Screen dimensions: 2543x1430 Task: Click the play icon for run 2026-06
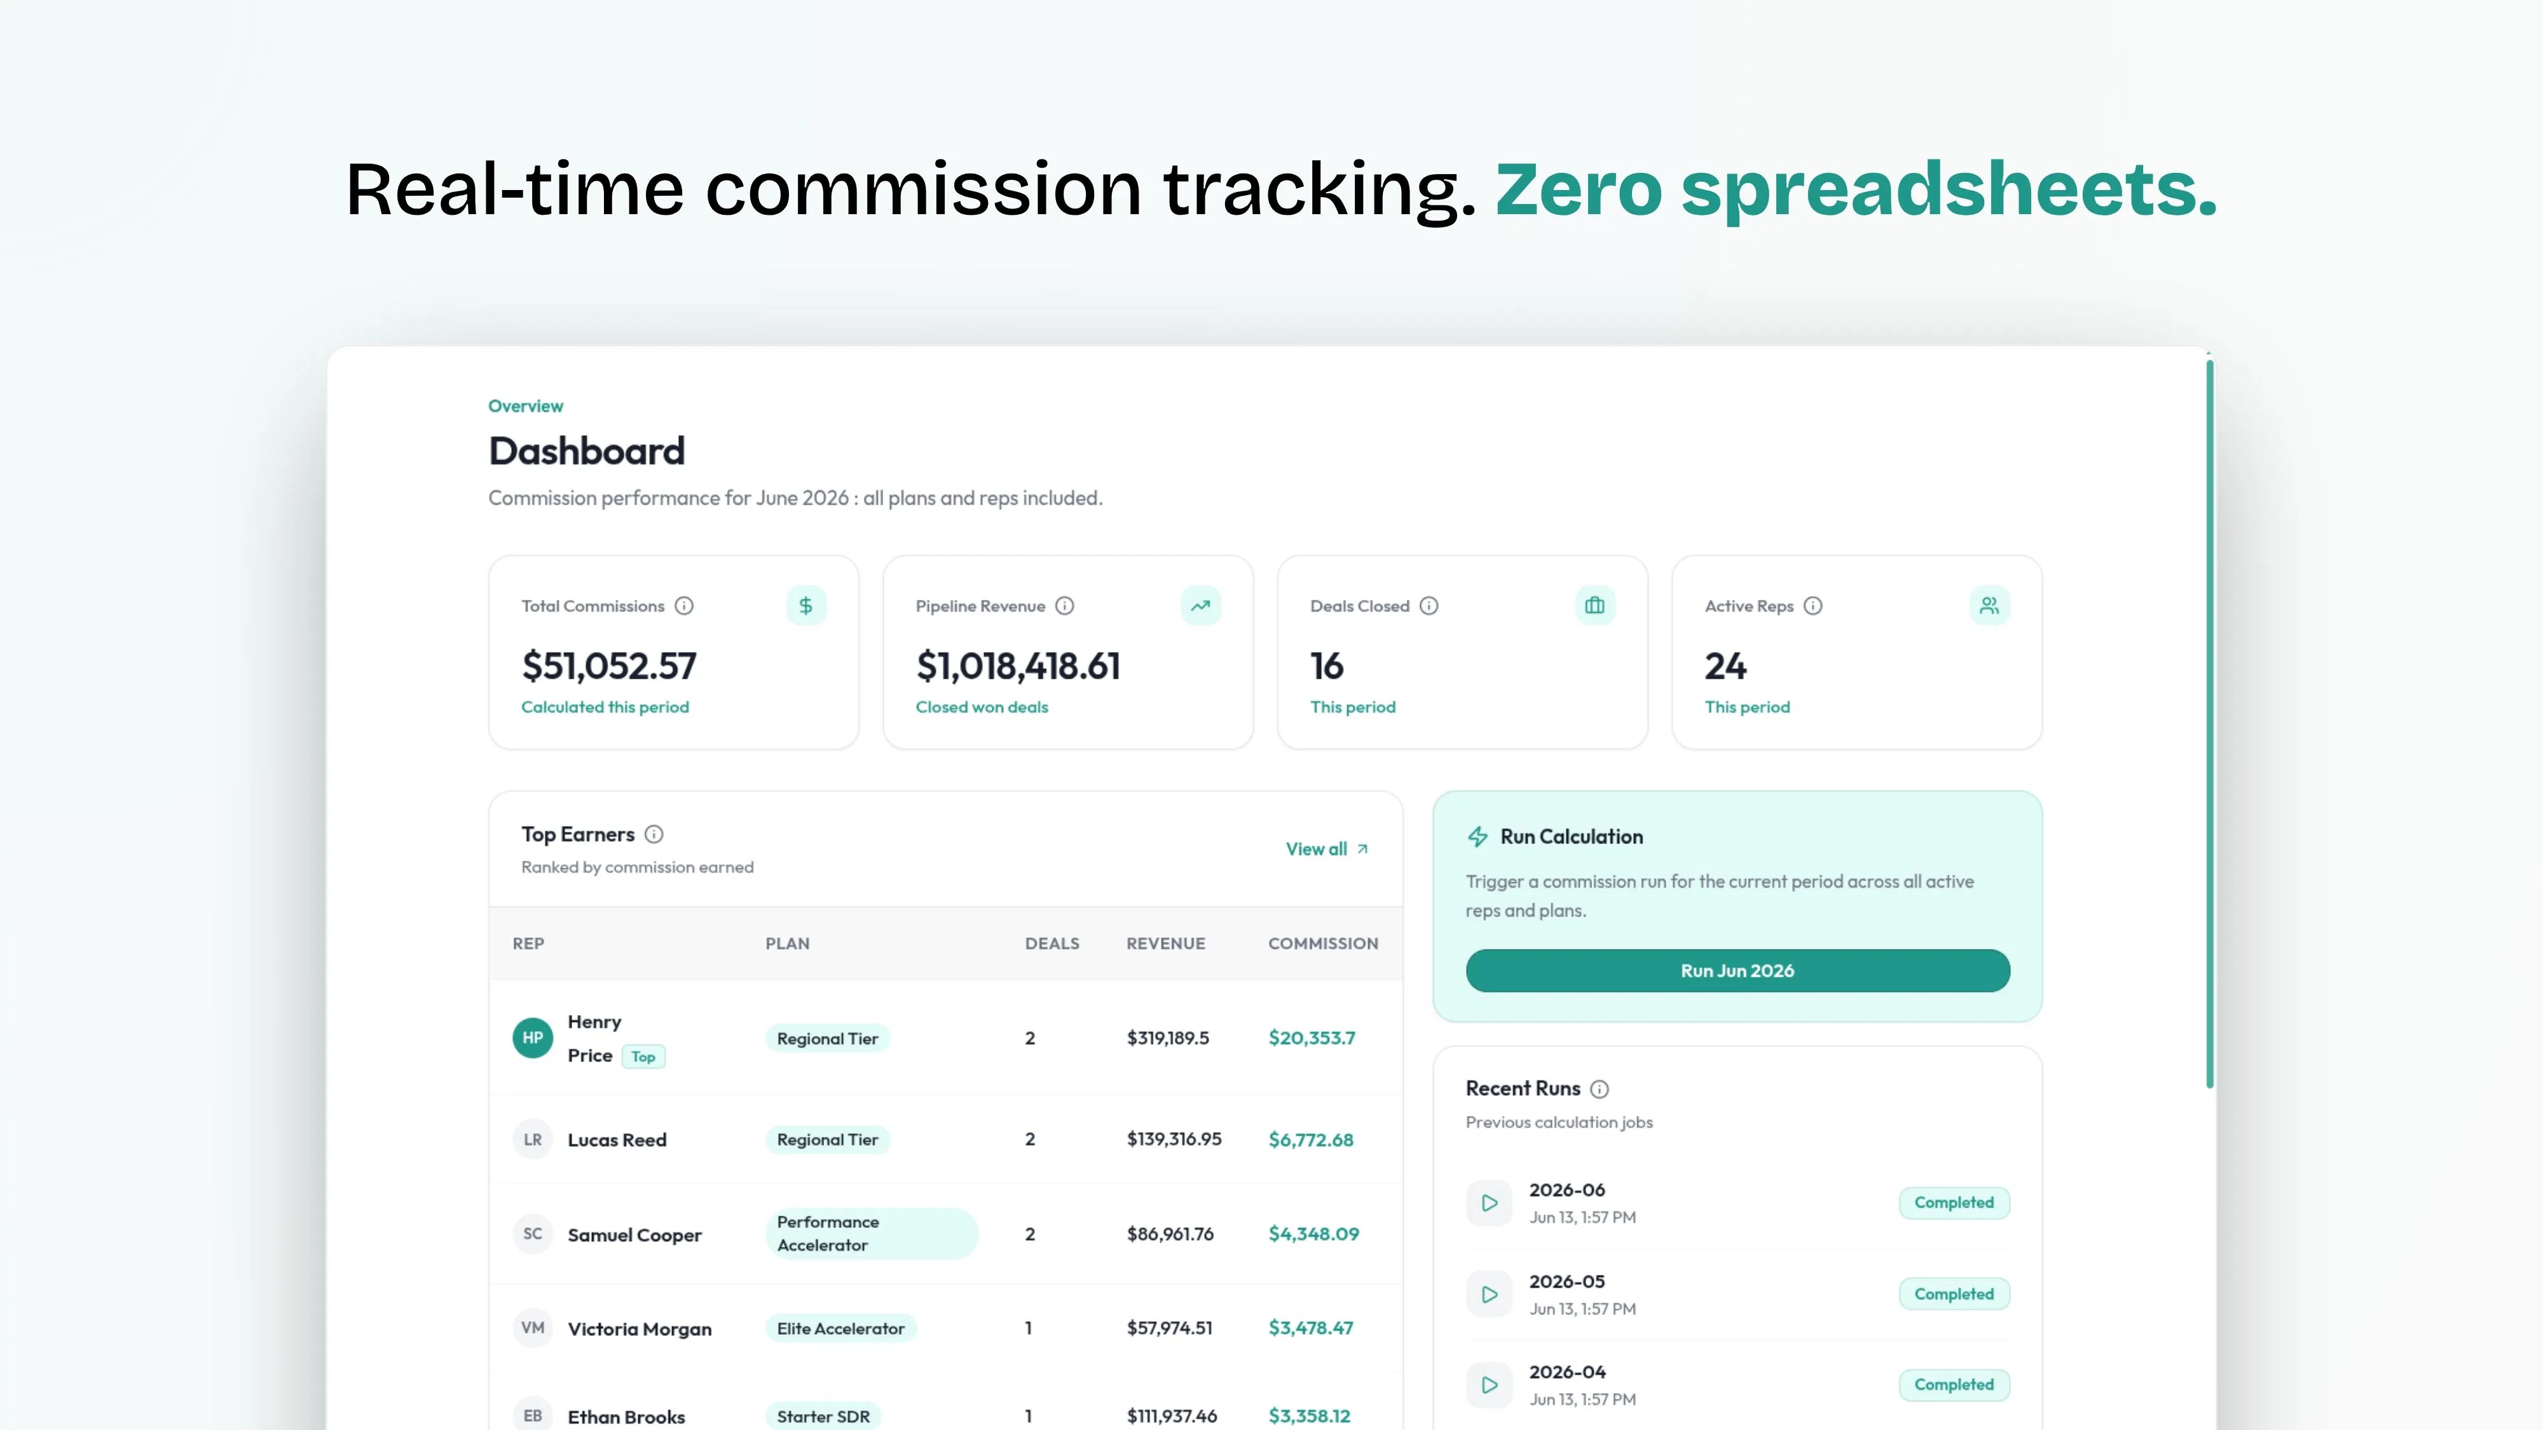1490,1203
